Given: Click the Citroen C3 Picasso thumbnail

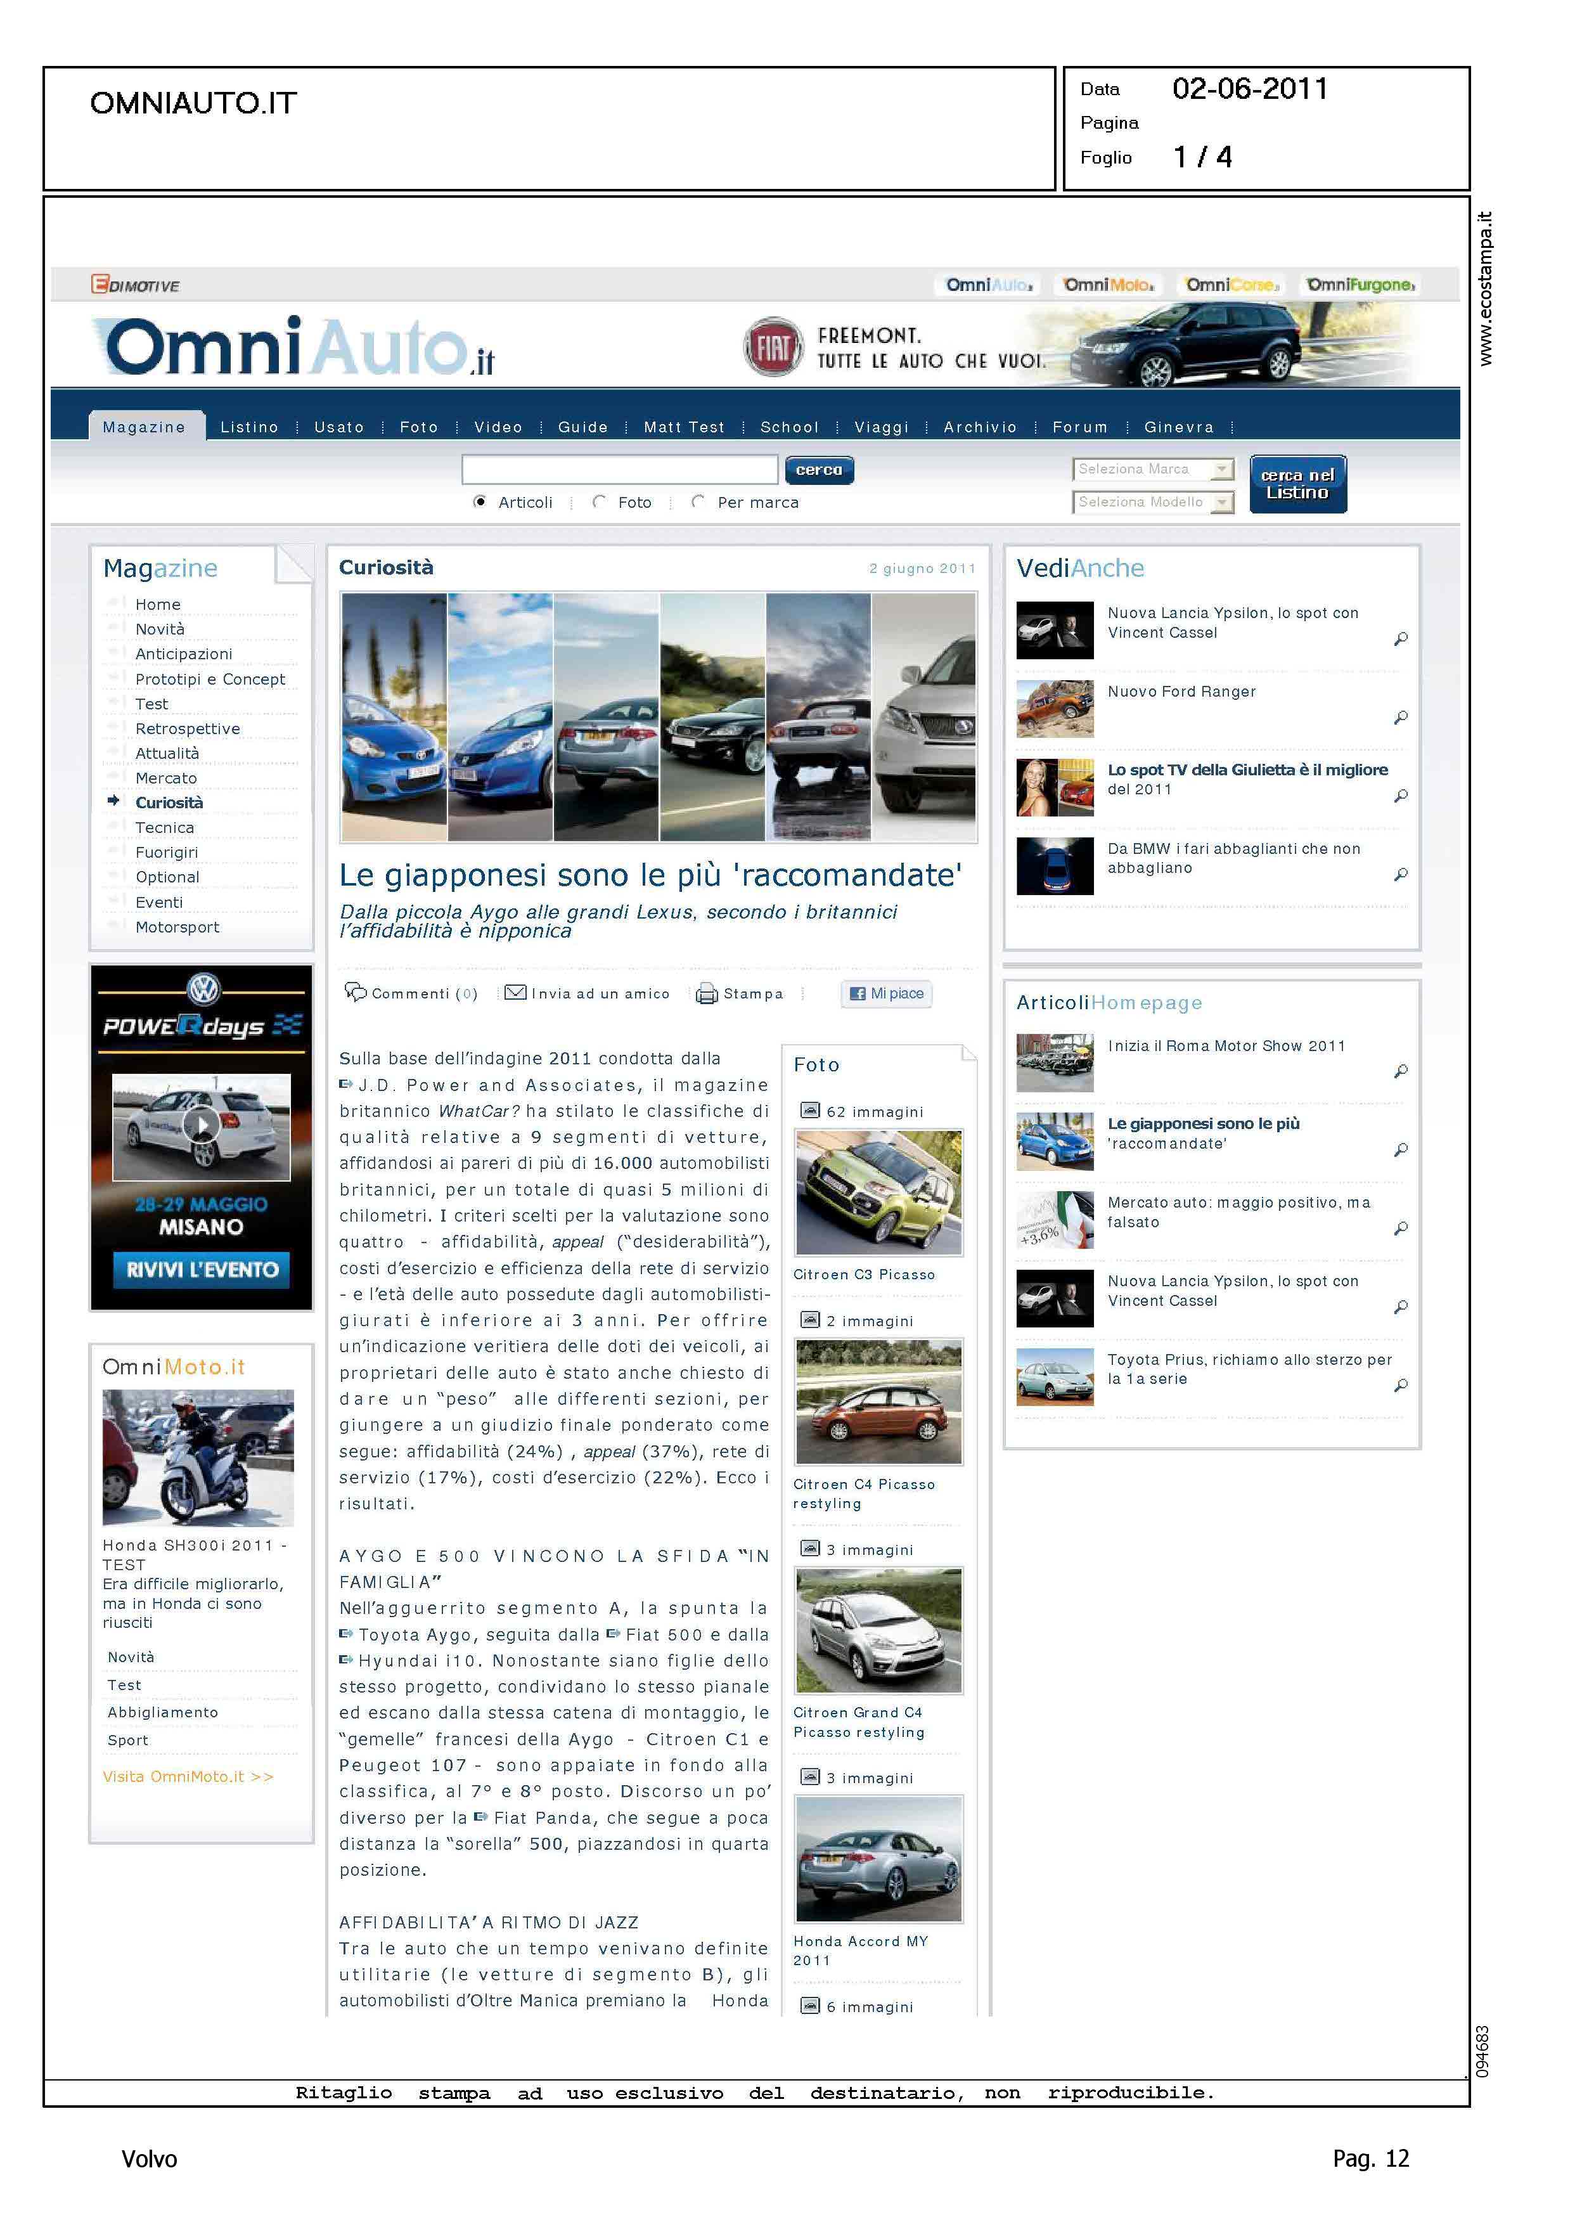Looking at the screenshot, I should click(x=878, y=1192).
